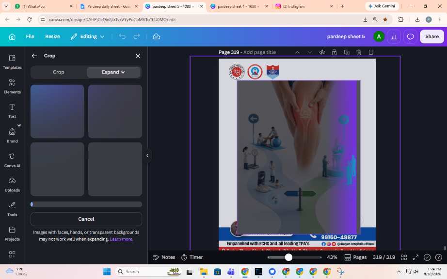This screenshot has height=279, width=447.
Task: Click the Cancel button
Action: pos(86,219)
